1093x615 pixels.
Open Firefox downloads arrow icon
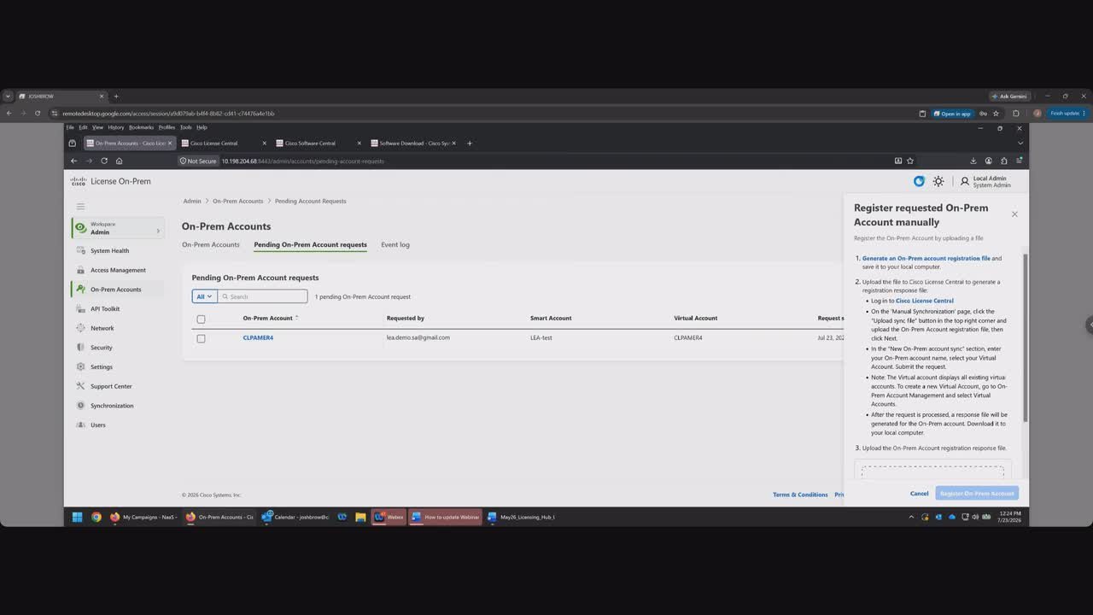[973, 161]
